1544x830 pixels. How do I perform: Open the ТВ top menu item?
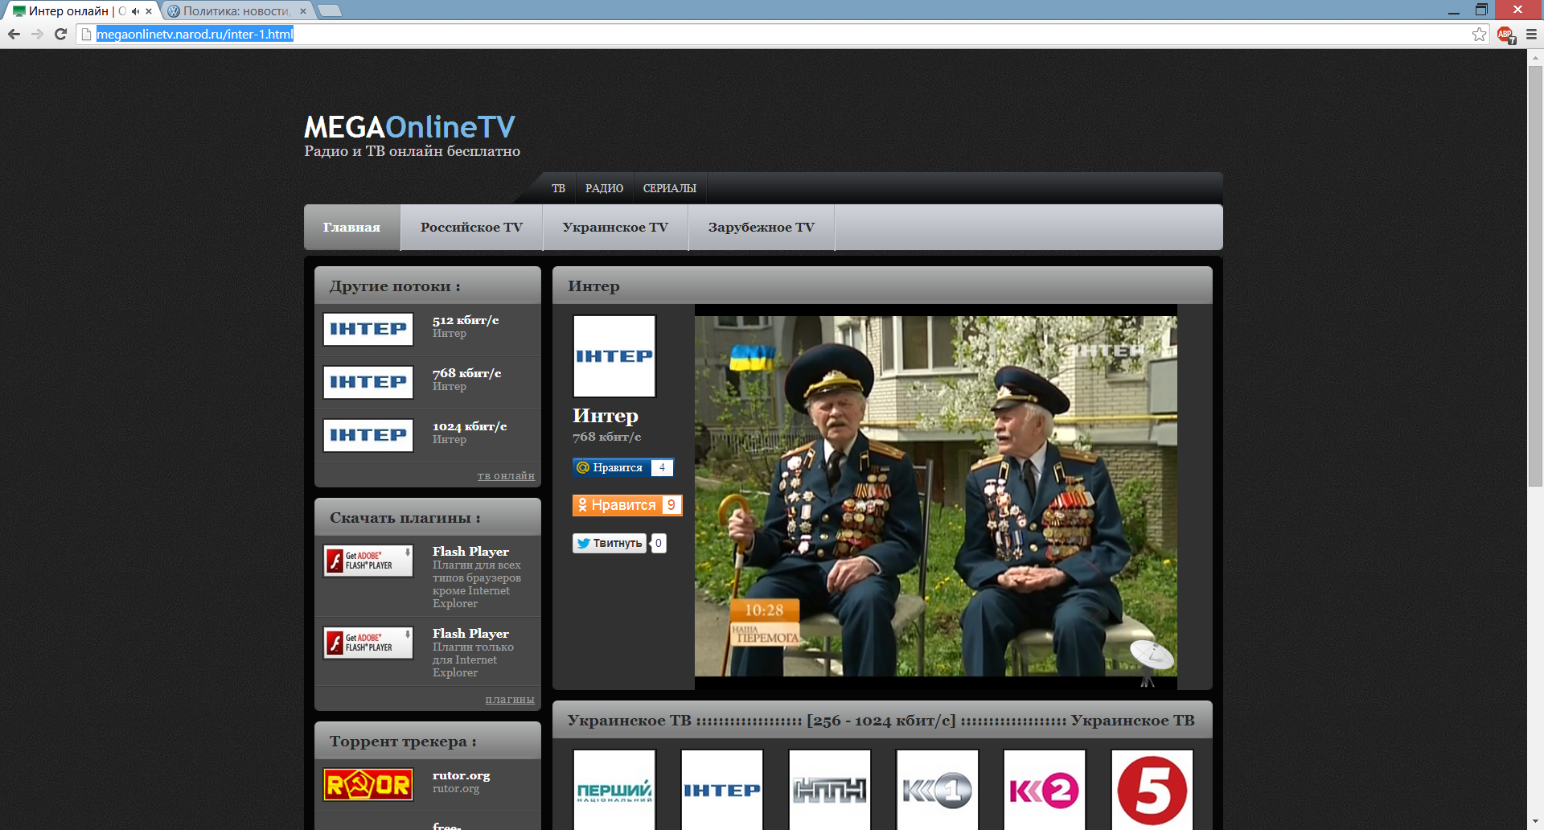pos(558,188)
